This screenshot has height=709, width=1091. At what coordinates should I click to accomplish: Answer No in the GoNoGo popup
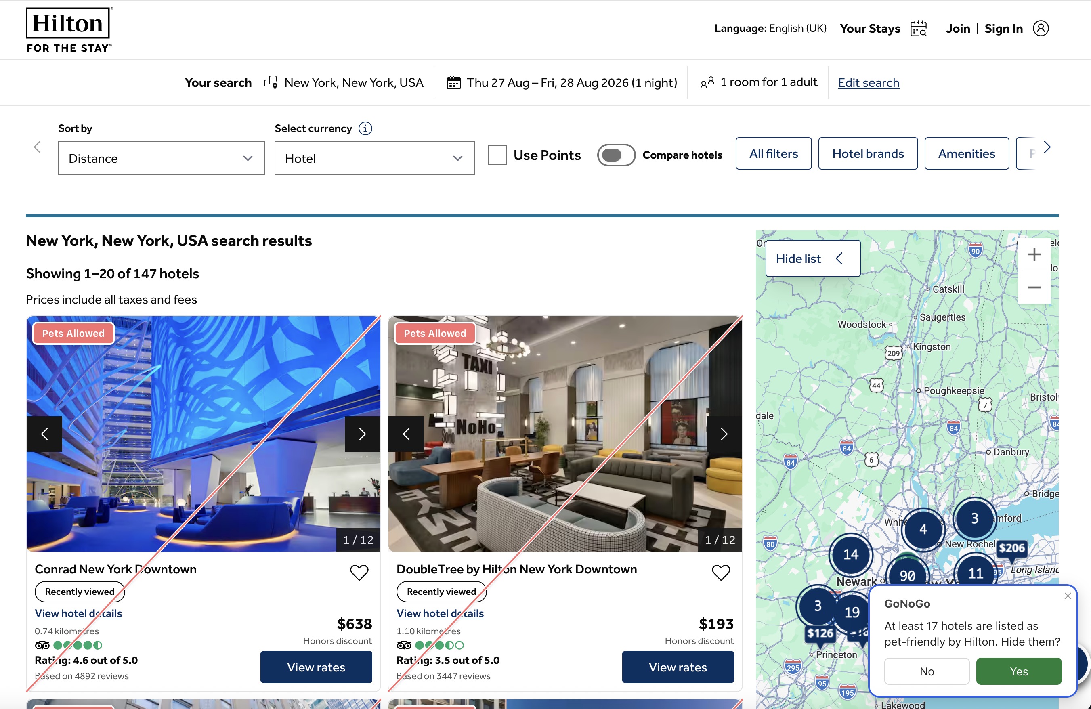pyautogui.click(x=926, y=671)
